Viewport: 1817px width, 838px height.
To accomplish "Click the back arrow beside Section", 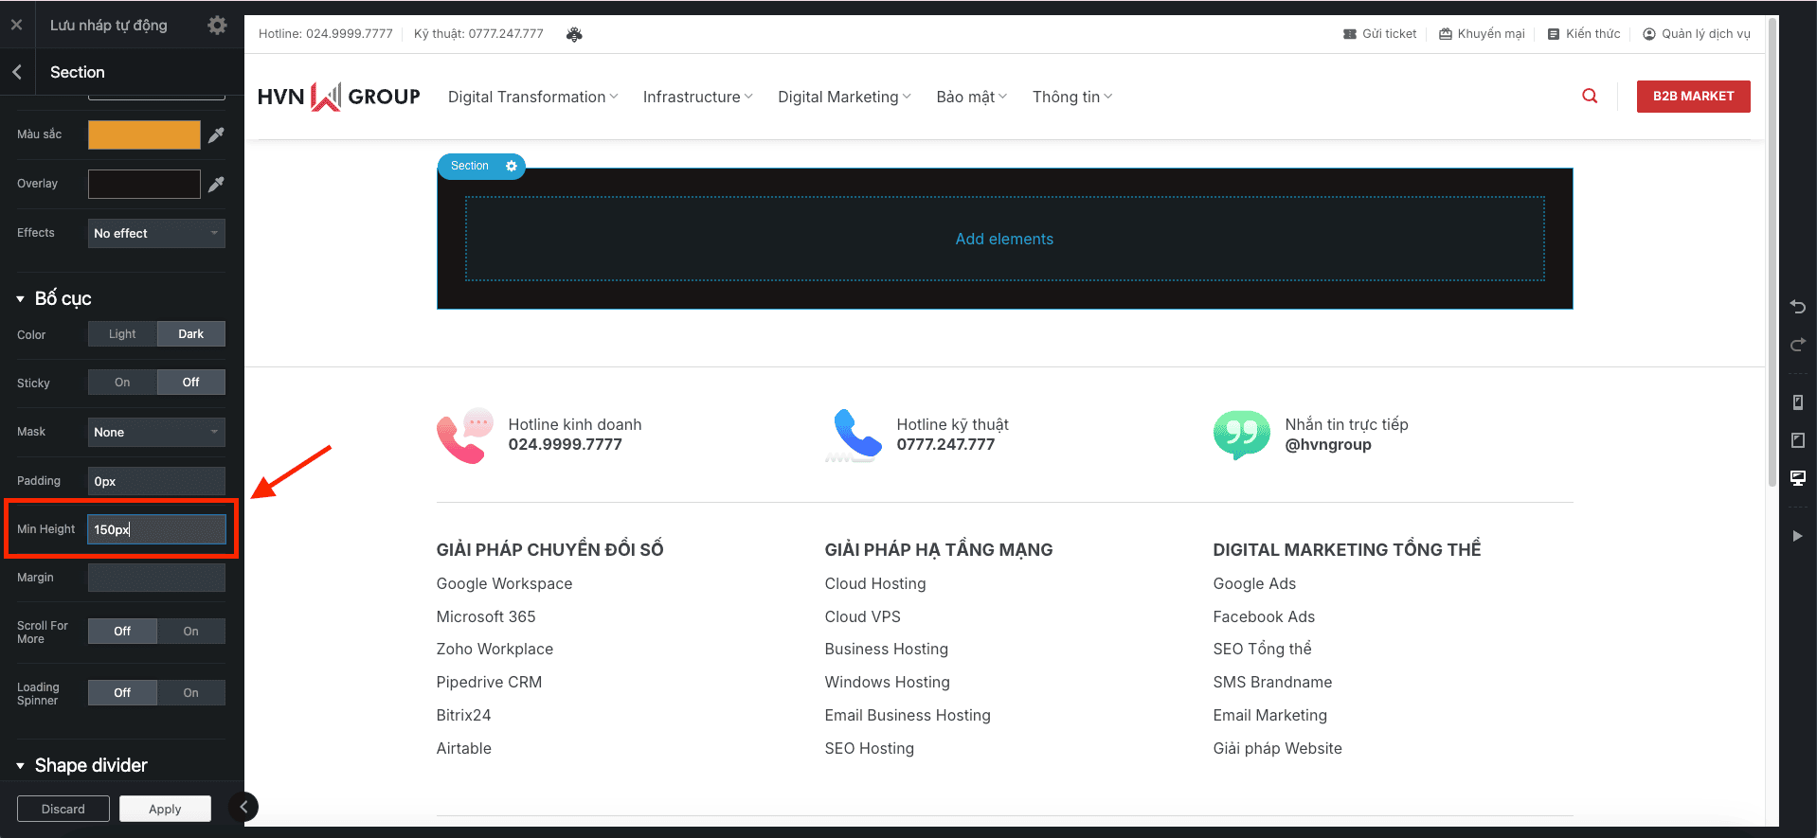I will pos(17,72).
